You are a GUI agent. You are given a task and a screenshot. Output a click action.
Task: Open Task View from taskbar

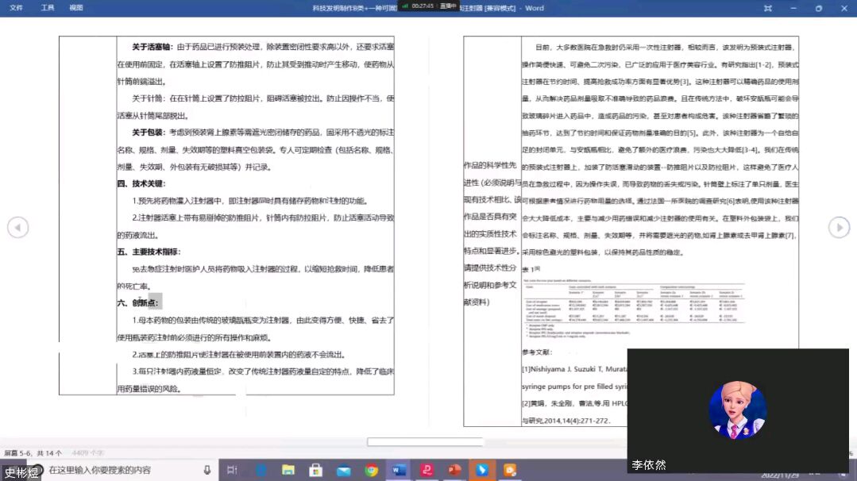point(232,470)
